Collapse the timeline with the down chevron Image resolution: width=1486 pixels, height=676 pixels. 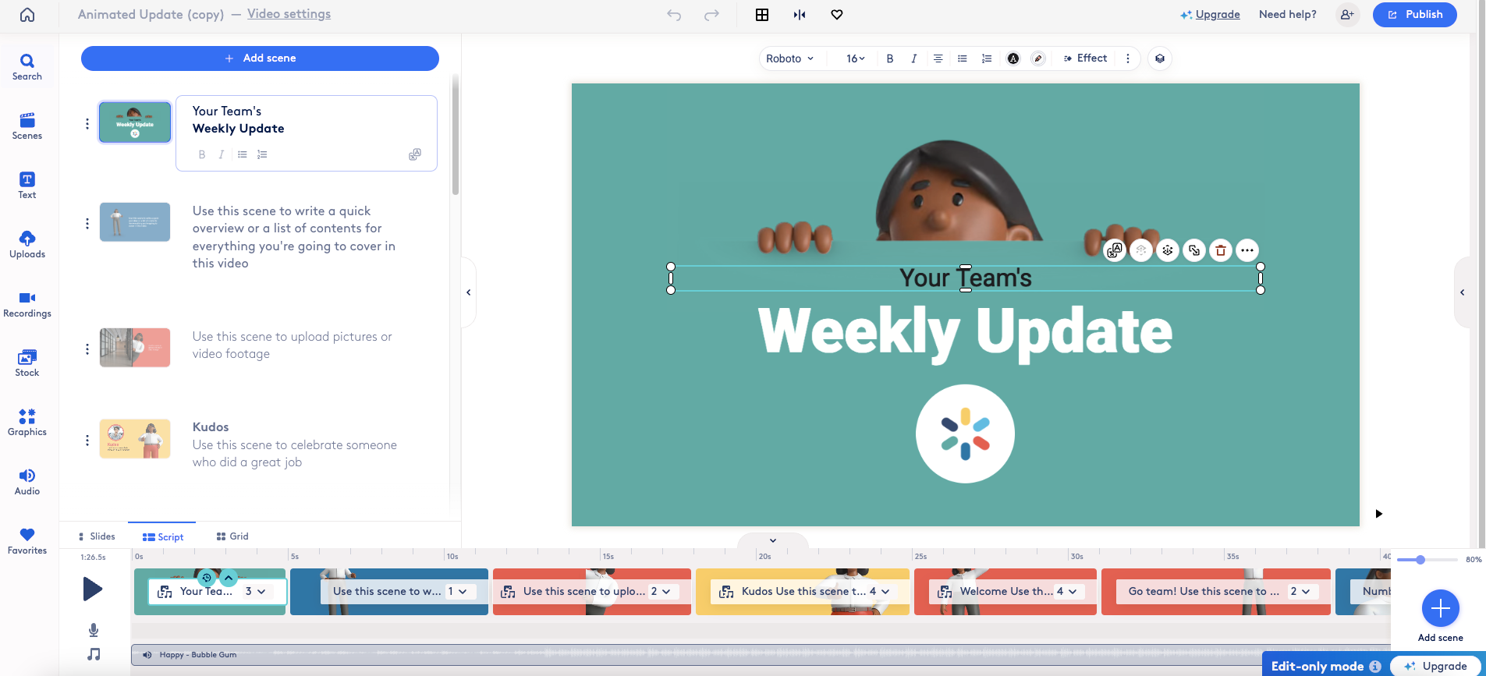tap(773, 540)
